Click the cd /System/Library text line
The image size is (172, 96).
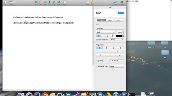(38, 17)
